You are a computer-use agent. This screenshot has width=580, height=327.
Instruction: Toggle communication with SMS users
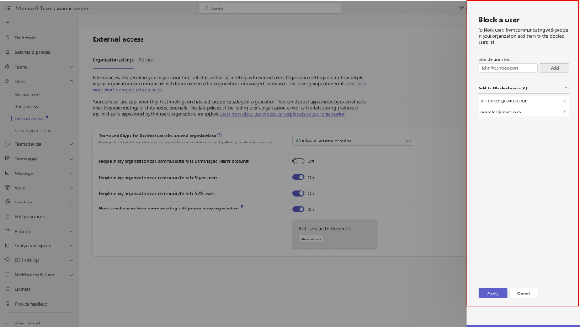(298, 193)
